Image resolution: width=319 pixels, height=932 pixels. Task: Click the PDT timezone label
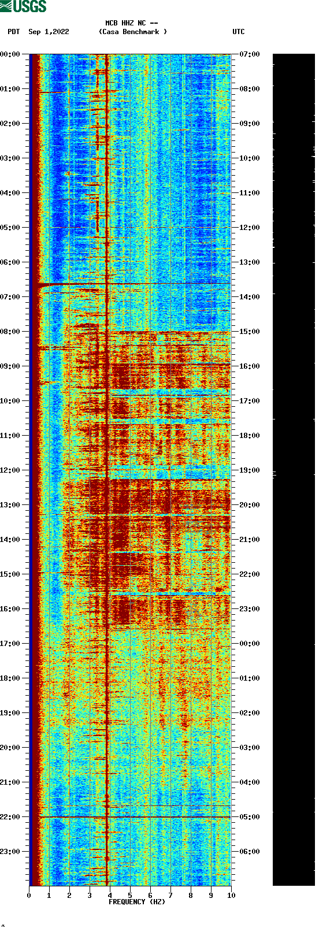pyautogui.click(x=14, y=32)
